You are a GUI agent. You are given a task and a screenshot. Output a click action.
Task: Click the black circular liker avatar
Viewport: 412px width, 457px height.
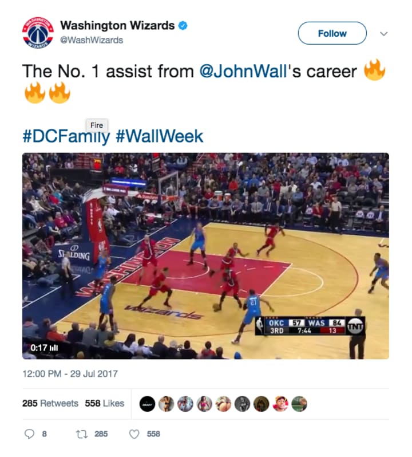(147, 404)
